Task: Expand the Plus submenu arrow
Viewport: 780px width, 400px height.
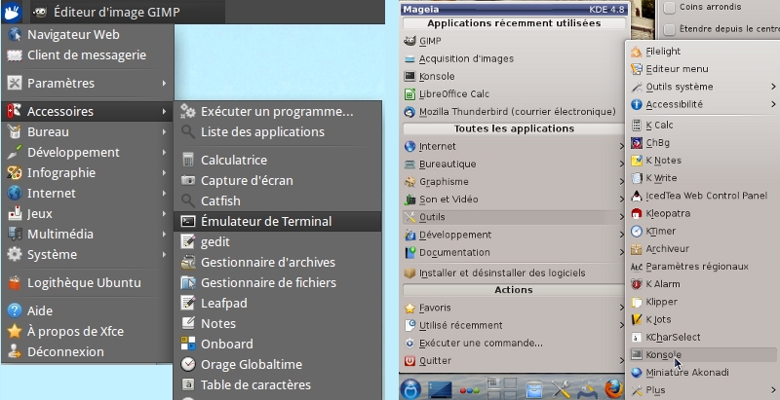Action: coord(773,390)
